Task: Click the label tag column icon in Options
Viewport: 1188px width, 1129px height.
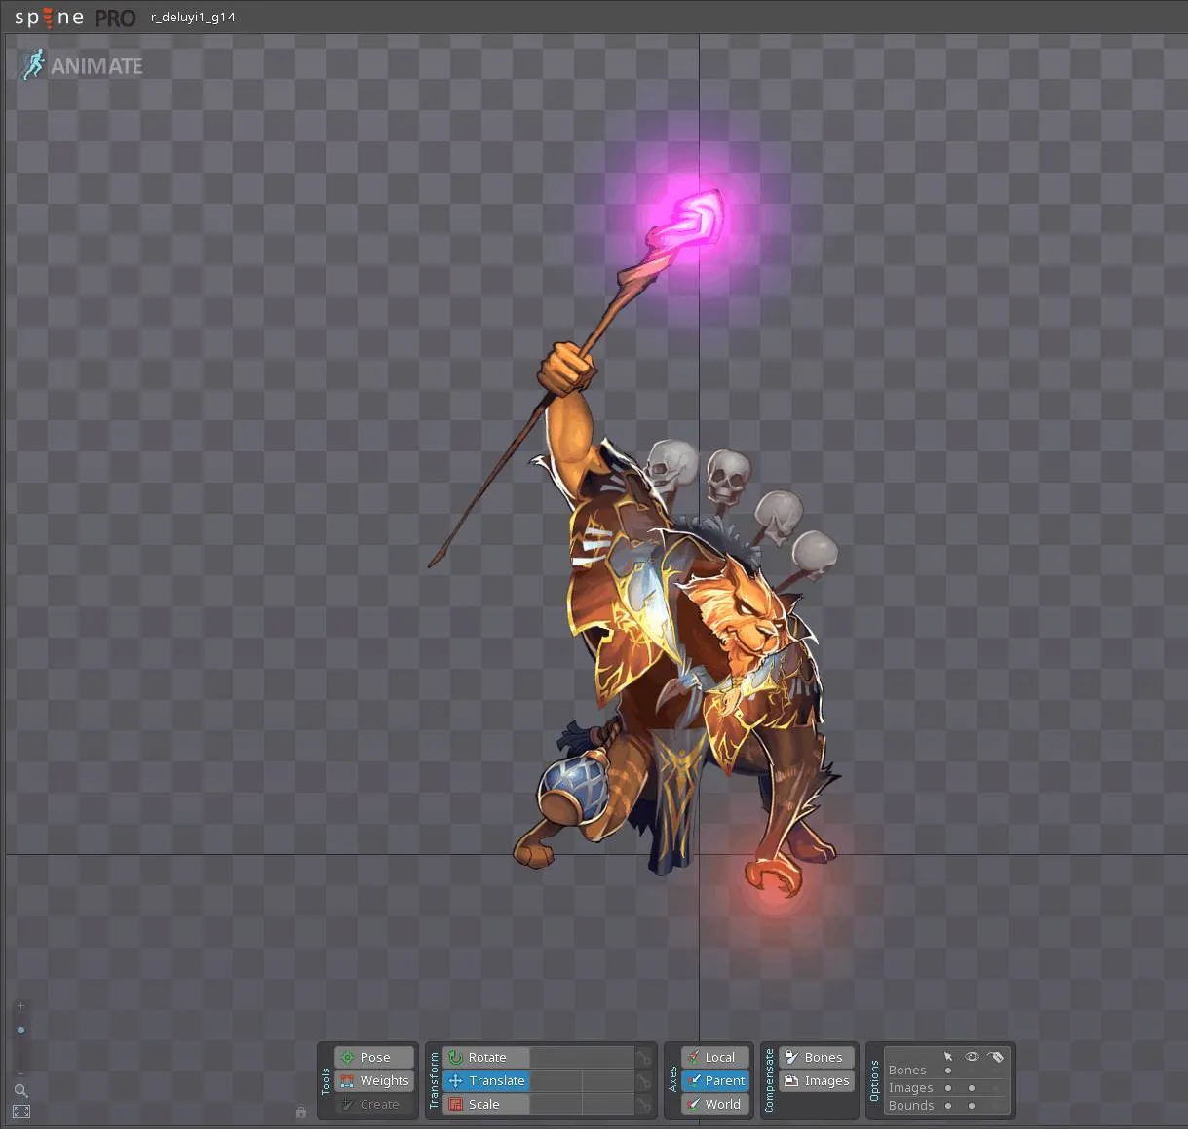Action: (x=995, y=1057)
